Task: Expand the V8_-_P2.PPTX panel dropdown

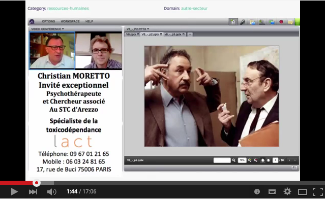Action: click(138, 29)
